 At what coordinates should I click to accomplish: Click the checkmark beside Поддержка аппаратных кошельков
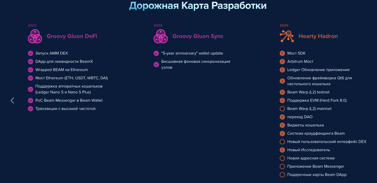[x=30, y=89]
